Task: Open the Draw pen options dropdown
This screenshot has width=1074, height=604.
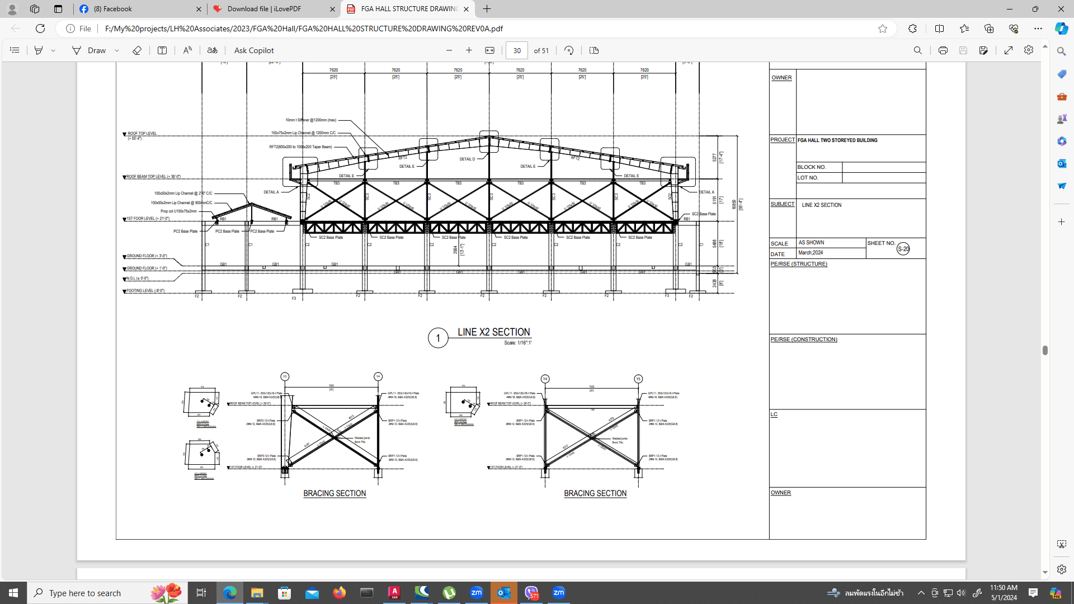Action: point(117,50)
